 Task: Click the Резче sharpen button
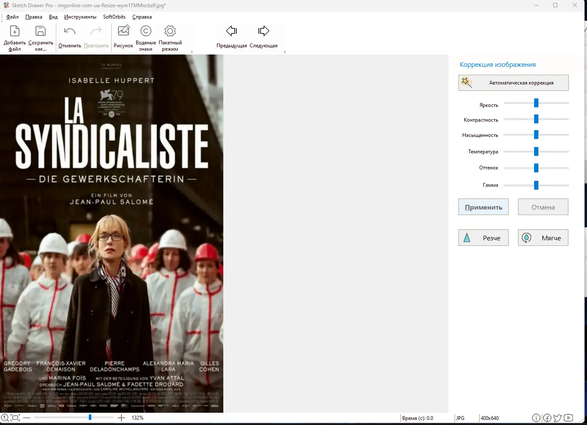point(483,238)
